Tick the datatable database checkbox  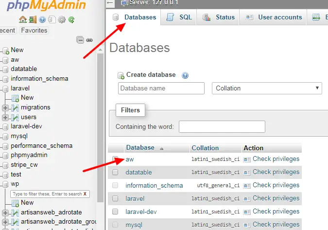tap(115, 172)
